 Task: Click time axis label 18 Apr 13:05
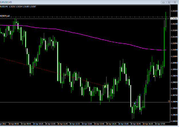87,124
